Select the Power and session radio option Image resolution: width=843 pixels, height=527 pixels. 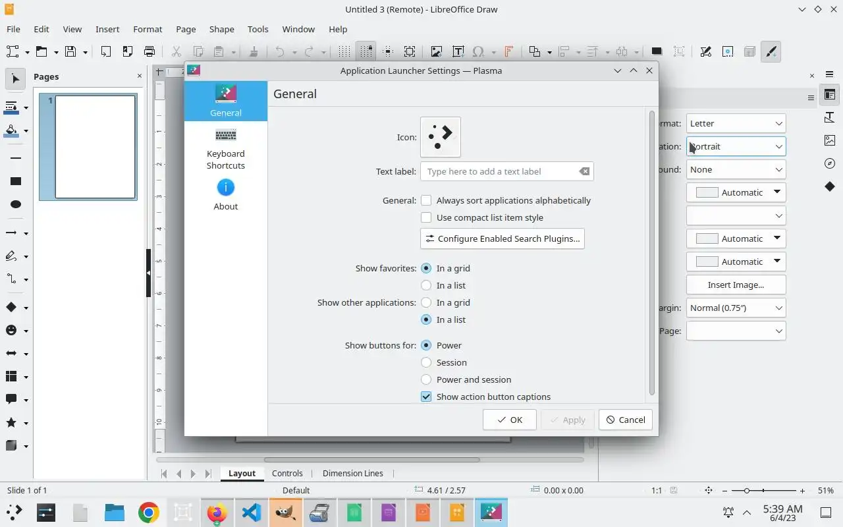466,379
